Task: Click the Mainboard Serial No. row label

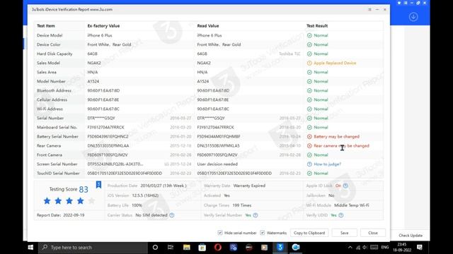Action: coord(57,127)
